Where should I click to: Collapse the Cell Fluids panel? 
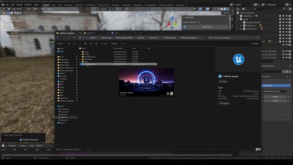[x=184, y=17]
